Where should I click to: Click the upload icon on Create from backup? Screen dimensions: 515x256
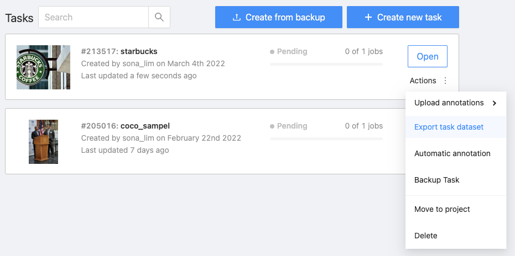tap(236, 17)
